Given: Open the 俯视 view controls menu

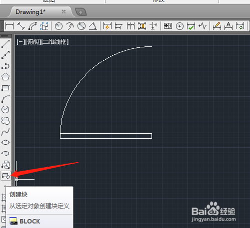Looking at the screenshot, I should point(33,42).
